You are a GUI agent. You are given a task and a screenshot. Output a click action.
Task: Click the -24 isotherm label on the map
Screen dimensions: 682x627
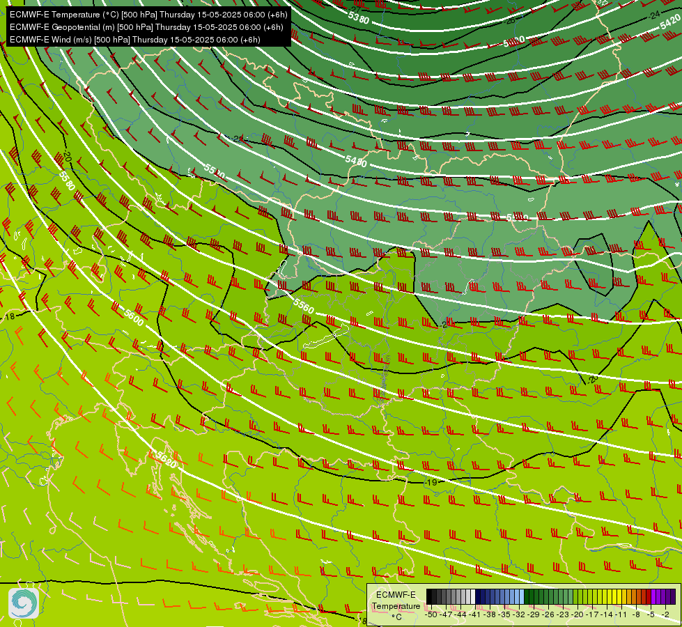pos(653,15)
